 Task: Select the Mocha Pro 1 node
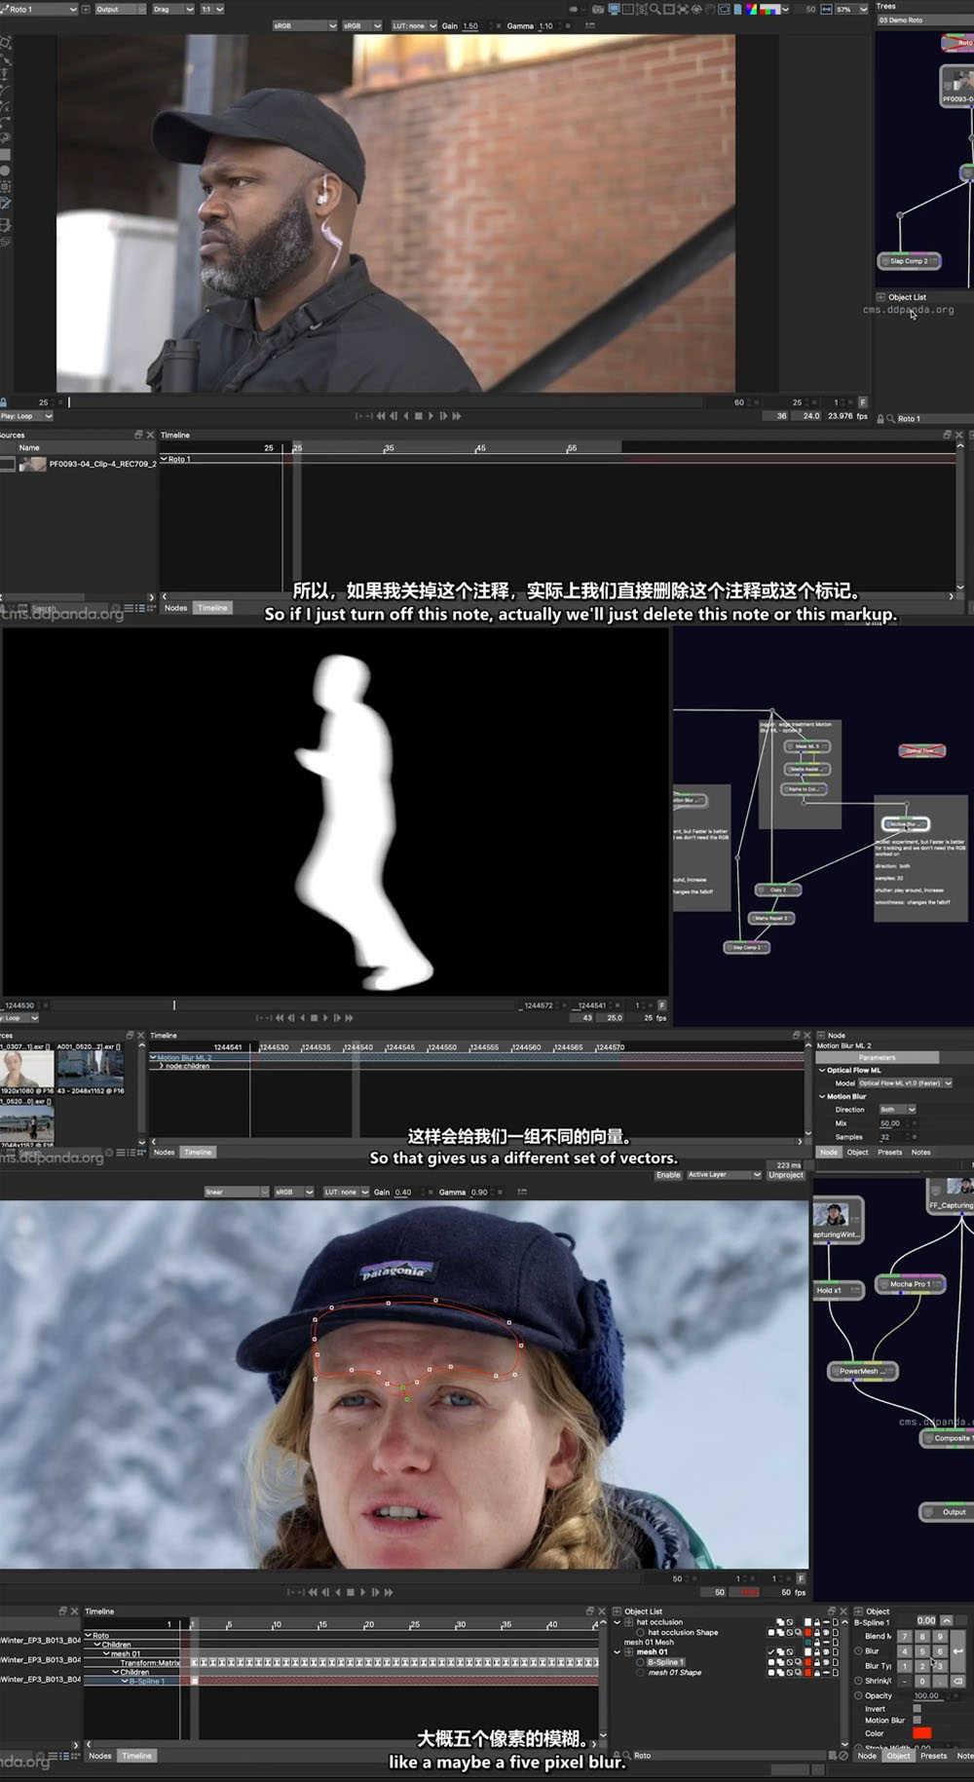coord(910,1284)
